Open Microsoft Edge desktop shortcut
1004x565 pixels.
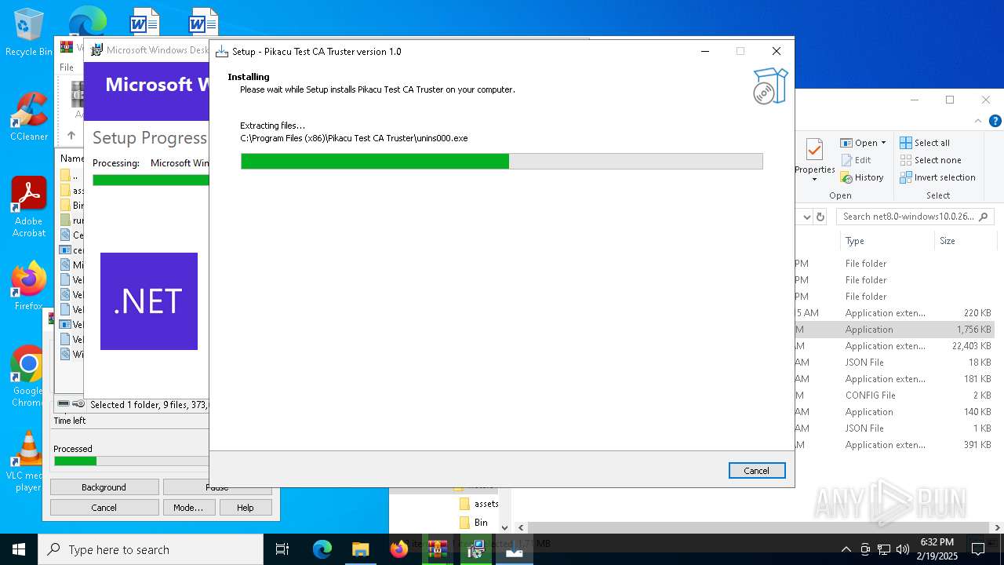coord(88,20)
